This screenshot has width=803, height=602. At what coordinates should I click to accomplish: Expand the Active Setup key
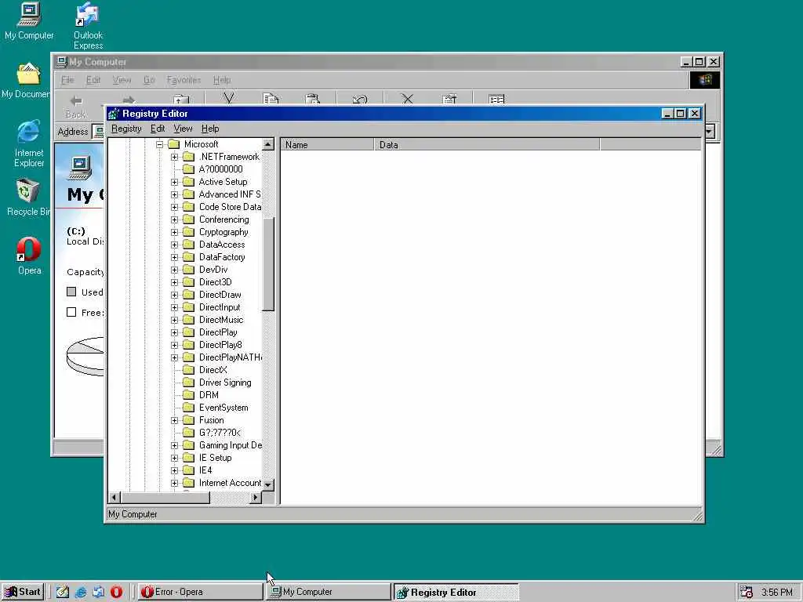coord(175,182)
